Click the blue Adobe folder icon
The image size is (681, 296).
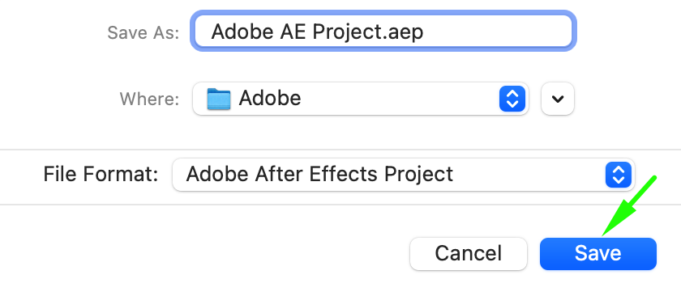coord(218,99)
